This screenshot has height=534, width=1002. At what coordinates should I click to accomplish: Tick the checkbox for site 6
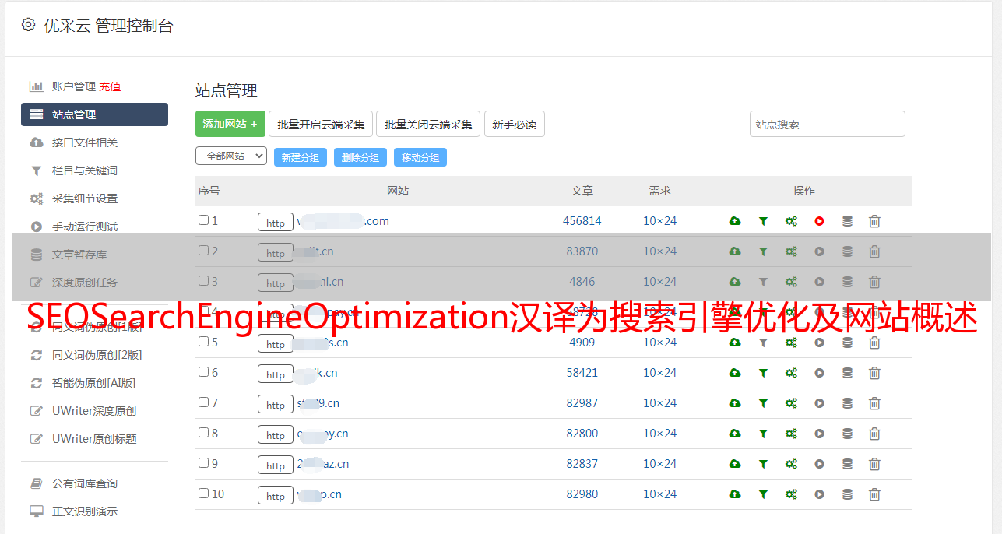tap(203, 372)
